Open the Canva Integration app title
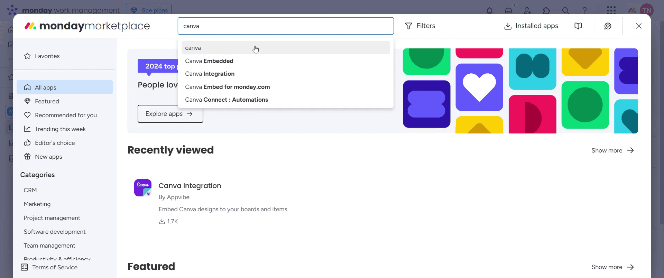The image size is (664, 278). pyautogui.click(x=190, y=186)
